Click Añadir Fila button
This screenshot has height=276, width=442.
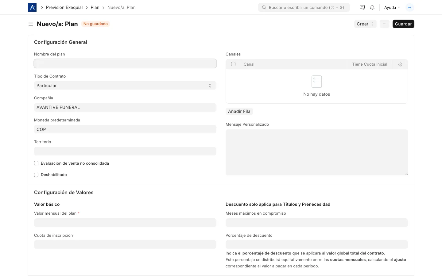click(x=239, y=111)
